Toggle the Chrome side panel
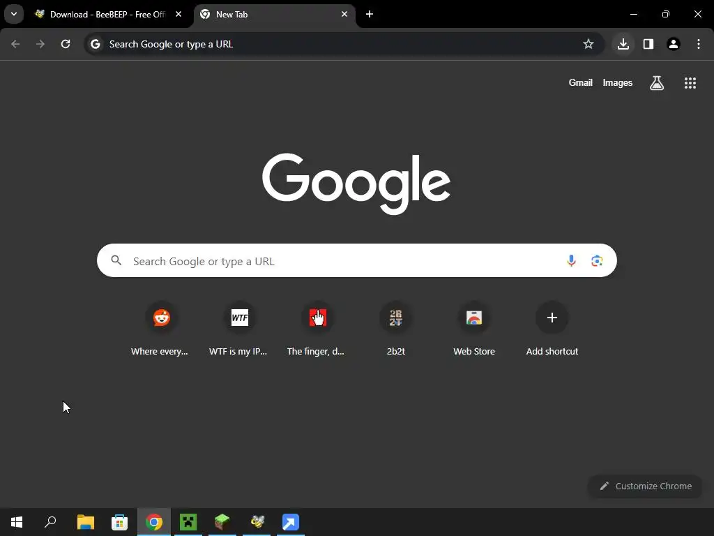The width and height of the screenshot is (714, 536). click(648, 44)
